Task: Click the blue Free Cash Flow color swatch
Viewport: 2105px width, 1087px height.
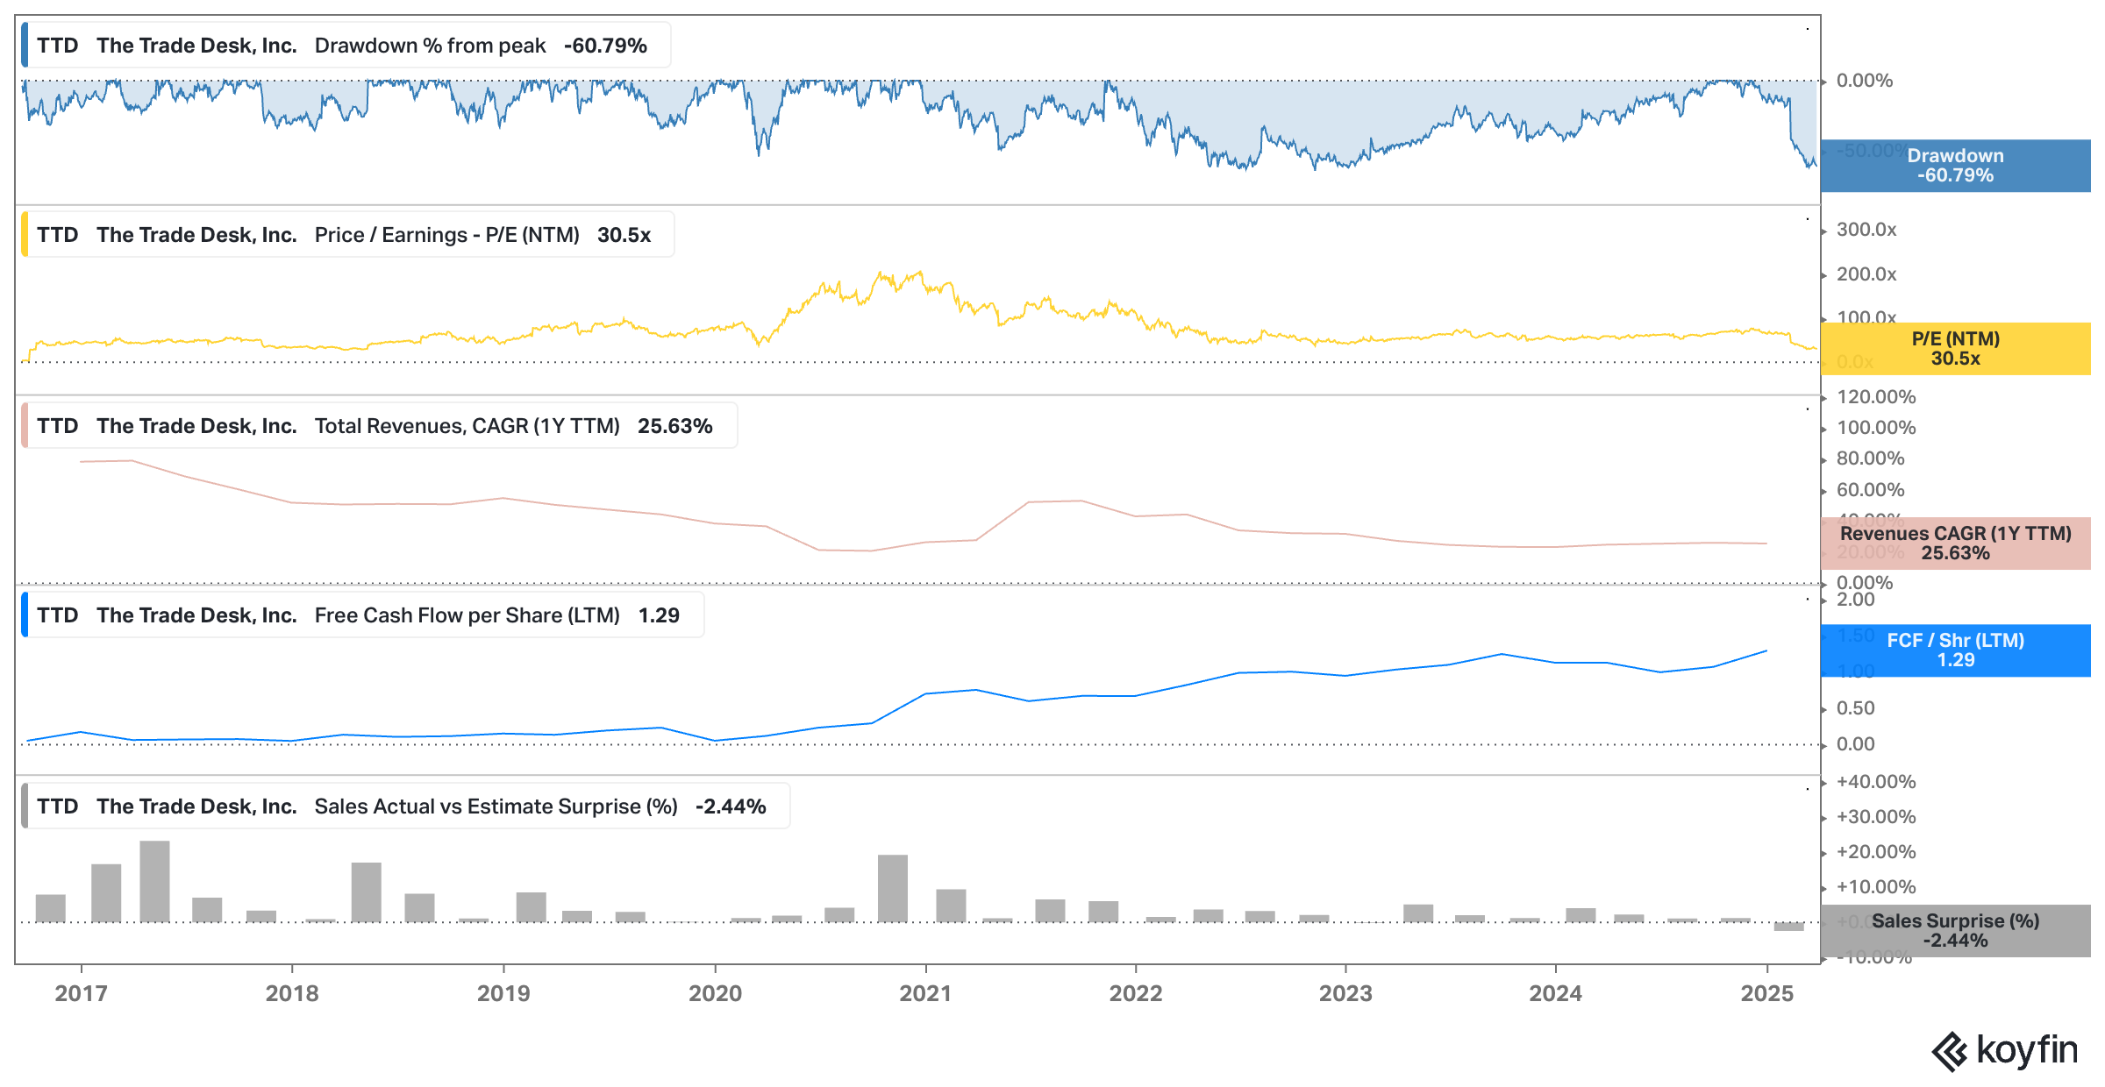Action: 25,615
